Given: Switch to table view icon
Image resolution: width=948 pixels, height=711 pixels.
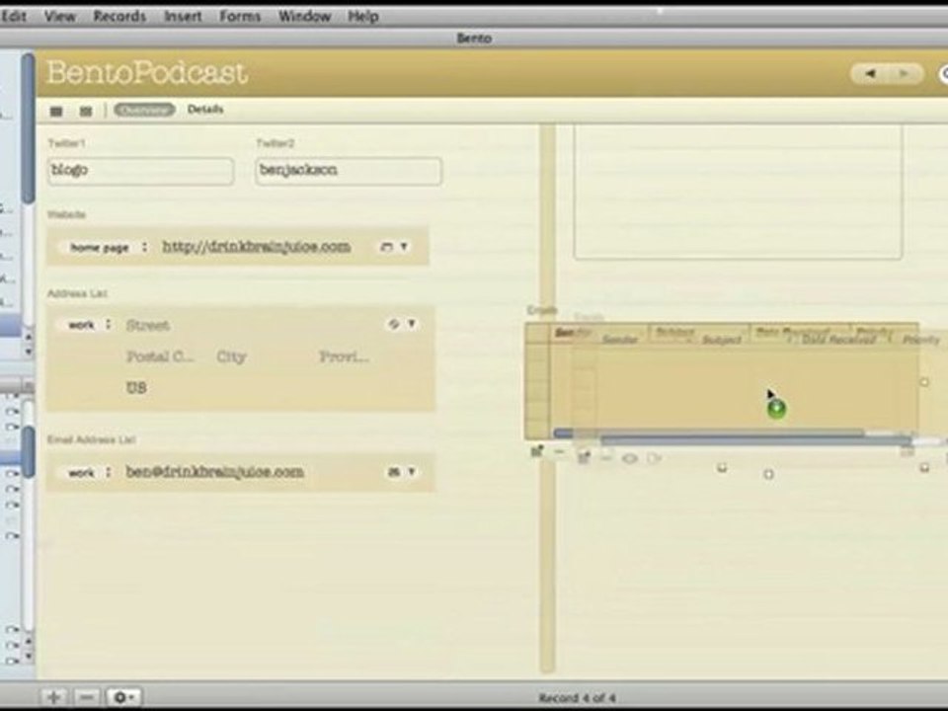Looking at the screenshot, I should pyautogui.click(x=56, y=112).
